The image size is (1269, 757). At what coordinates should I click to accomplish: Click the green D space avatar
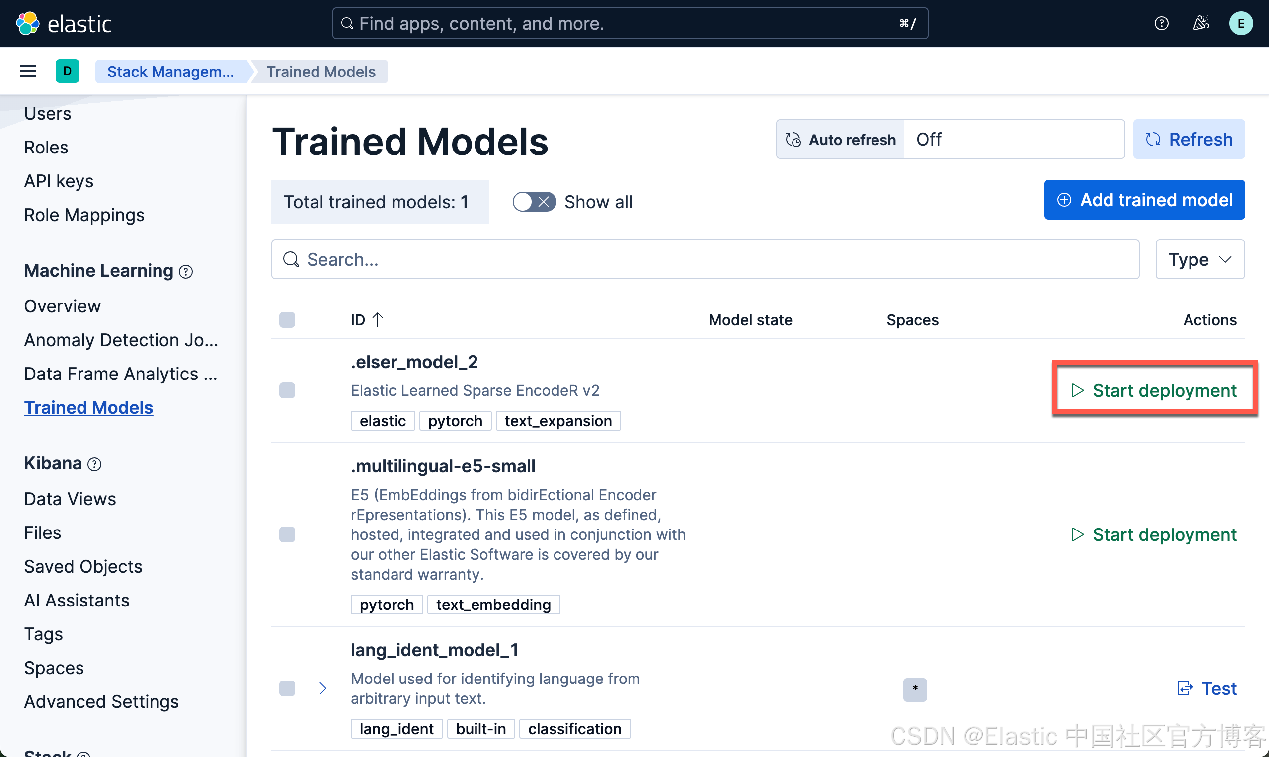pos(68,72)
